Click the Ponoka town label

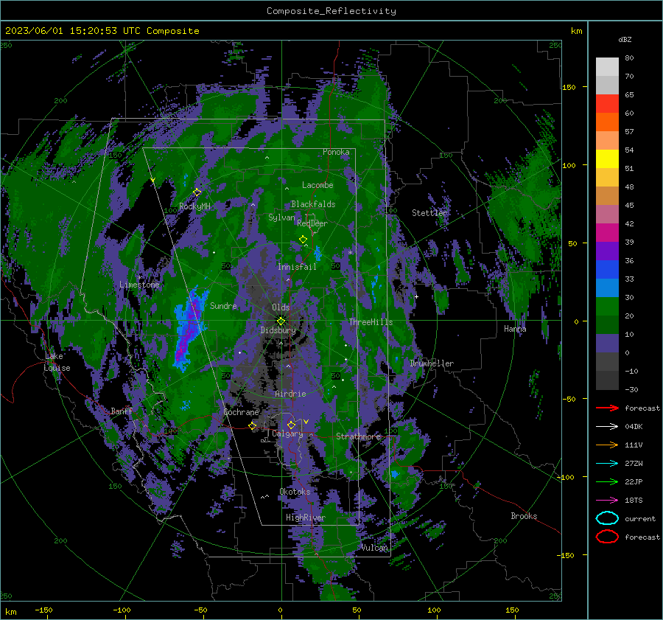(336, 152)
